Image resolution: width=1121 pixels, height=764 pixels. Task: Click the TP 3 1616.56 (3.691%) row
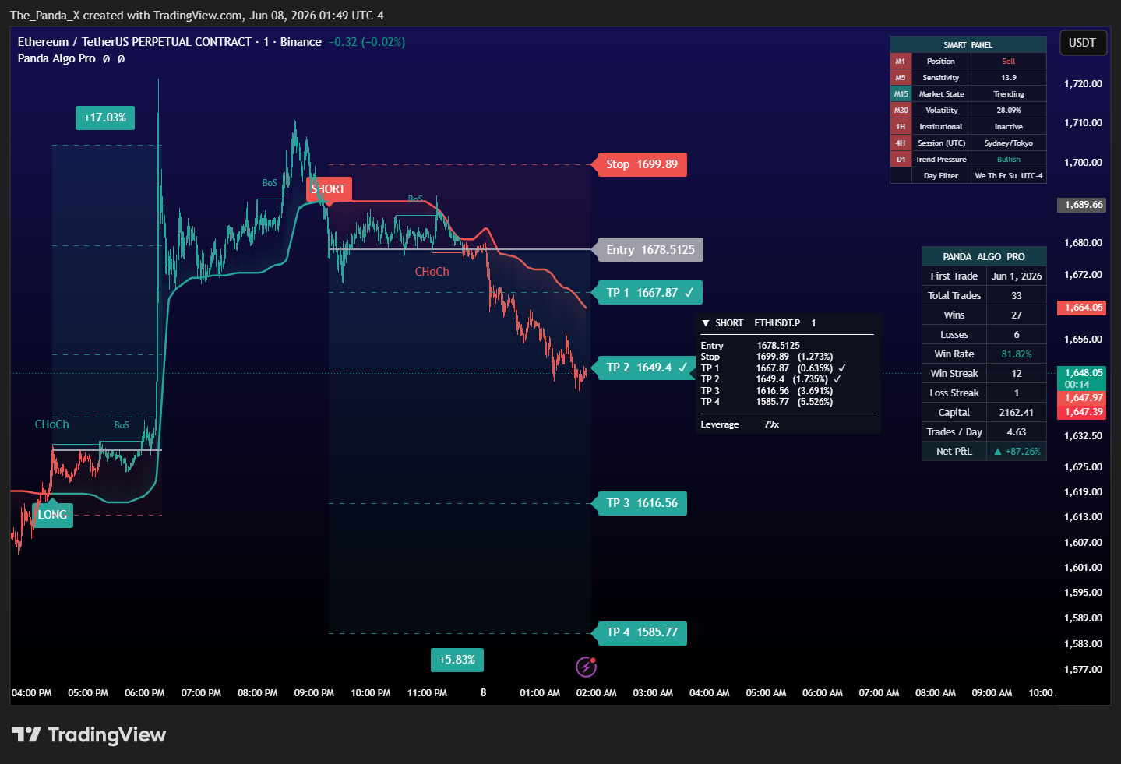click(767, 391)
